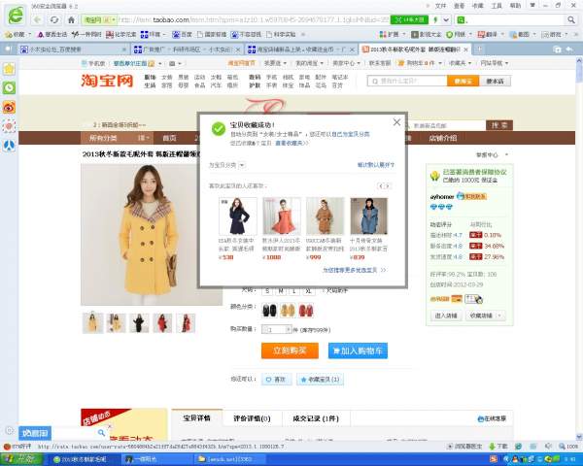Select size L option

293,290
